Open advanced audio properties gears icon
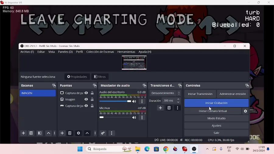The height and width of the screenshot is (154, 274). coord(103,133)
